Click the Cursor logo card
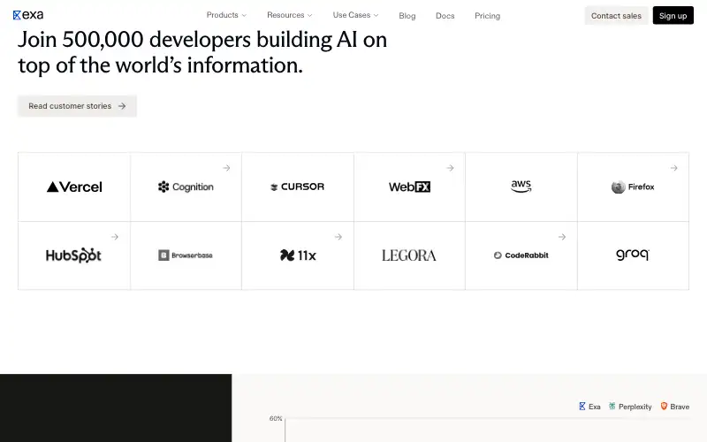The height and width of the screenshot is (442, 707). [x=298, y=187]
